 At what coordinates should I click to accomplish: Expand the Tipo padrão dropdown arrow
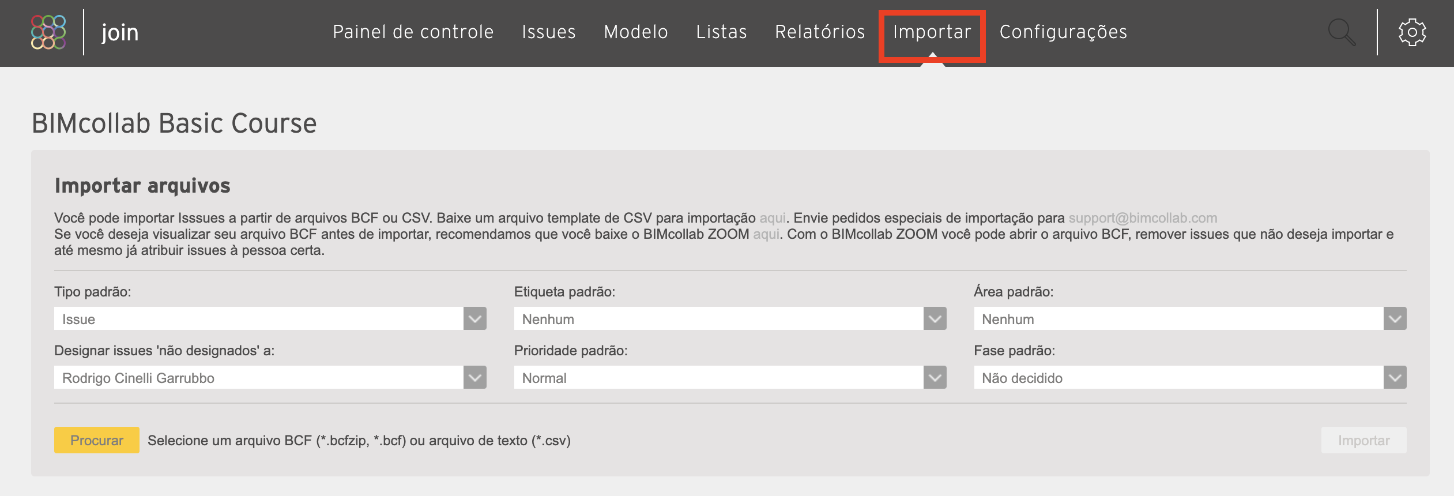(x=475, y=318)
